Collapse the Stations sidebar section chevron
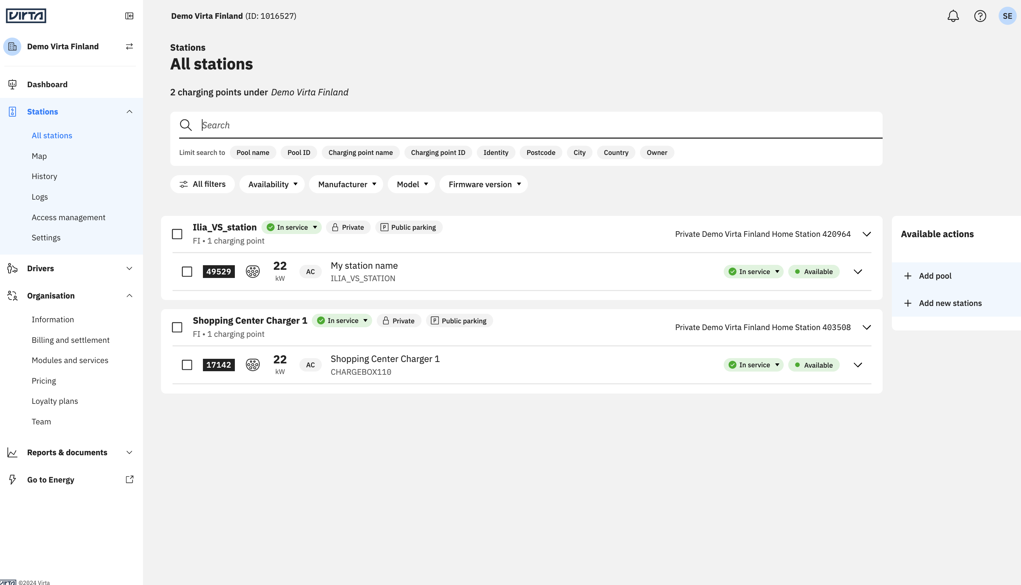Viewport: 1021px width, 585px height. 129,112
